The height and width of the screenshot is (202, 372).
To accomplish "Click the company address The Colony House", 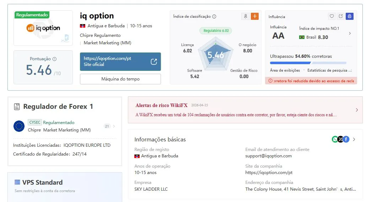I will (300, 189).
